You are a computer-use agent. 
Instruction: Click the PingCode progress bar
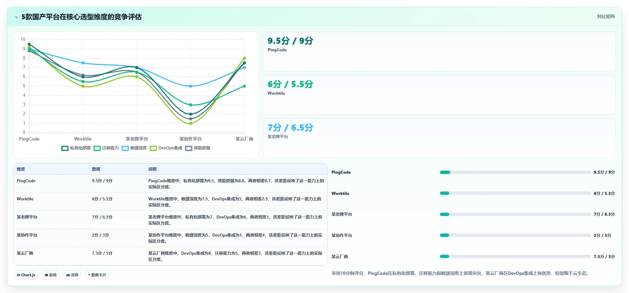coord(515,172)
